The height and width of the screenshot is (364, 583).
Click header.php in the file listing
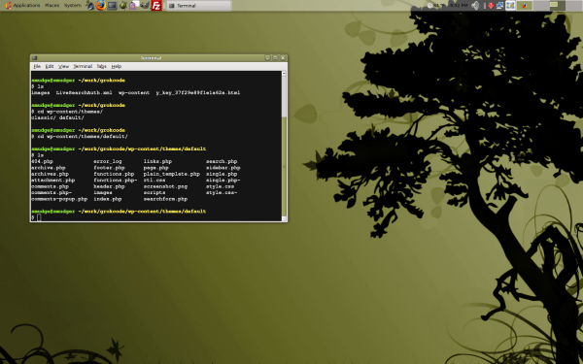109,186
